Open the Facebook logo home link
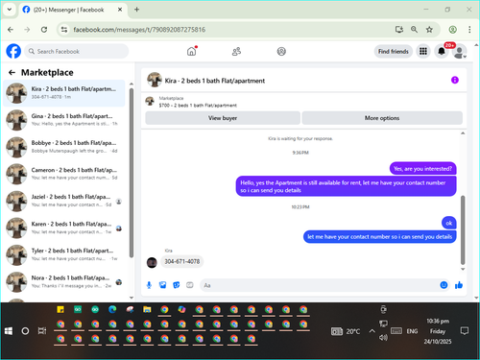480x360 pixels. tap(13, 51)
